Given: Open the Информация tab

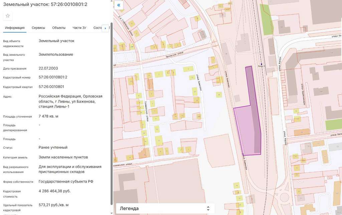Looking at the screenshot, I should 15,28.
